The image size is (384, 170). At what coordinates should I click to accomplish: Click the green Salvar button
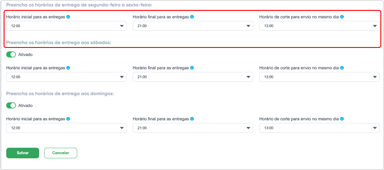23,153
